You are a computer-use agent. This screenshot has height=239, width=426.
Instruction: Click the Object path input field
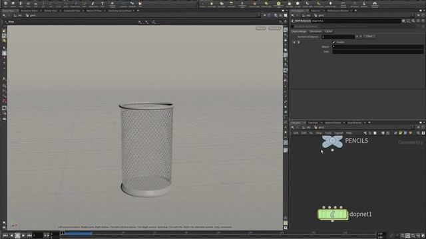point(378,46)
